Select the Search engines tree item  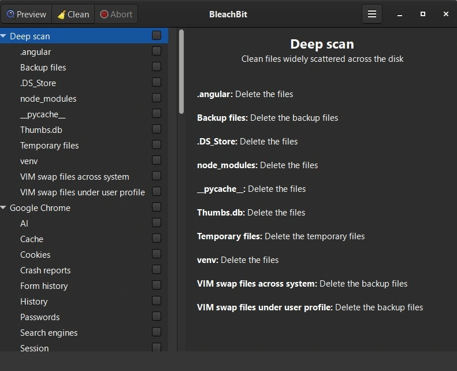84,332
